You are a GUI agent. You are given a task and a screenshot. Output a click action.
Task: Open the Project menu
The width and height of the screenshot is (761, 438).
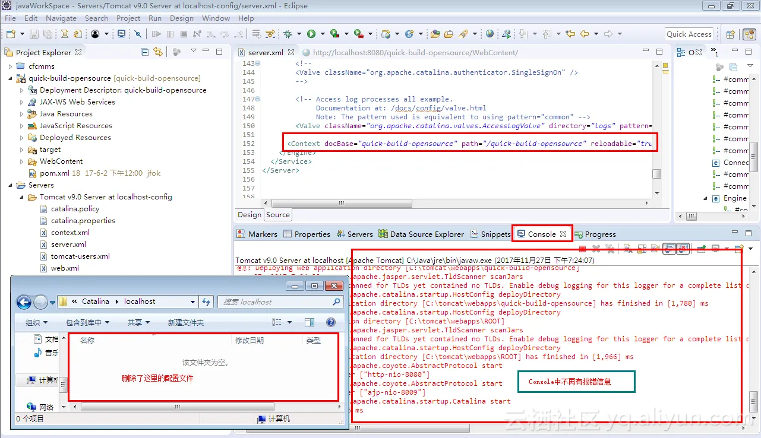point(128,18)
